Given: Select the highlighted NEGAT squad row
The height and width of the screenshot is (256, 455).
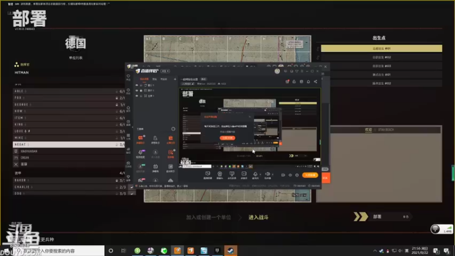Looking at the screenshot, I should click(x=69, y=144).
